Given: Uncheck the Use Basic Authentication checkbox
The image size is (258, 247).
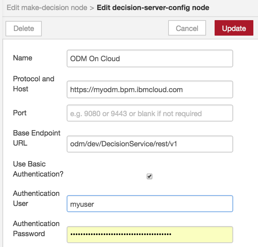Looking at the screenshot, I should point(150,176).
